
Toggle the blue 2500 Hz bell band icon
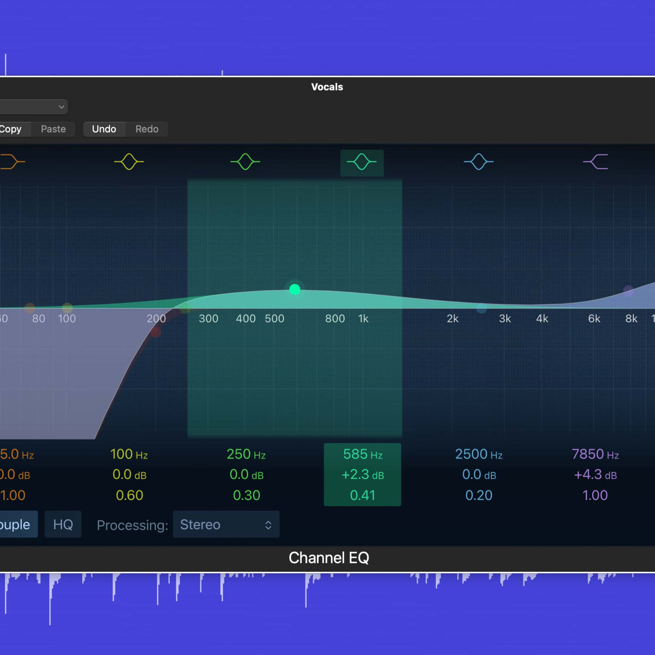pyautogui.click(x=479, y=162)
